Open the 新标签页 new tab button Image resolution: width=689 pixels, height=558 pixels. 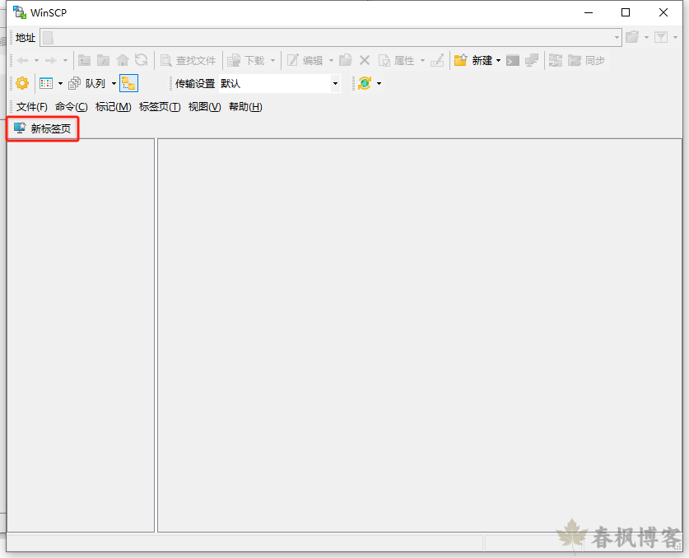coord(43,128)
